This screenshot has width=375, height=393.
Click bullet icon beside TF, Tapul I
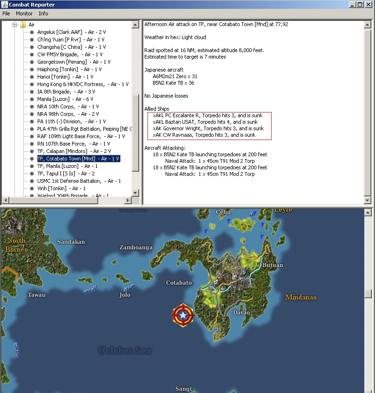click(32, 173)
